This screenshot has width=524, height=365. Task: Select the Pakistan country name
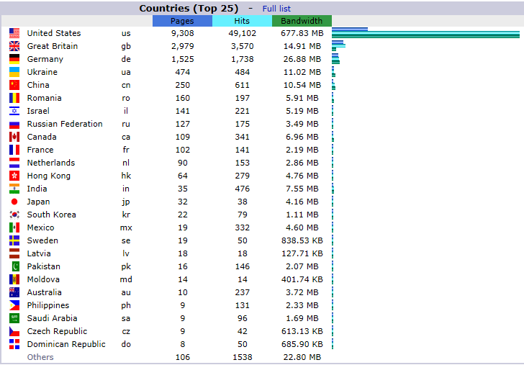44,266
